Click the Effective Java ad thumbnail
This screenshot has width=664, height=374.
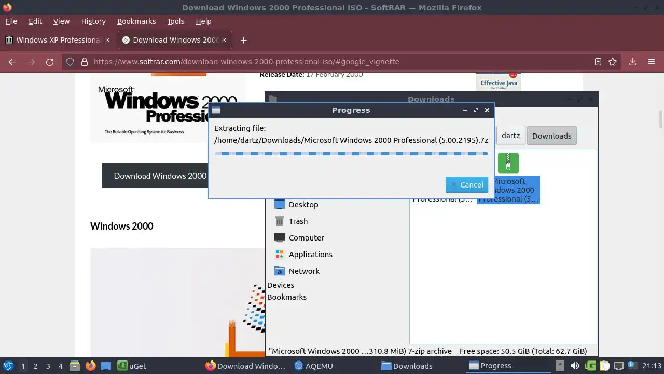pyautogui.click(x=499, y=82)
